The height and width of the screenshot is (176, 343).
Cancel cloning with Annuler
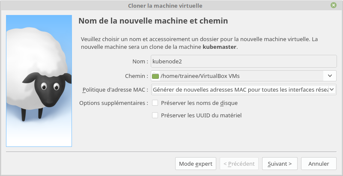tap(319, 164)
